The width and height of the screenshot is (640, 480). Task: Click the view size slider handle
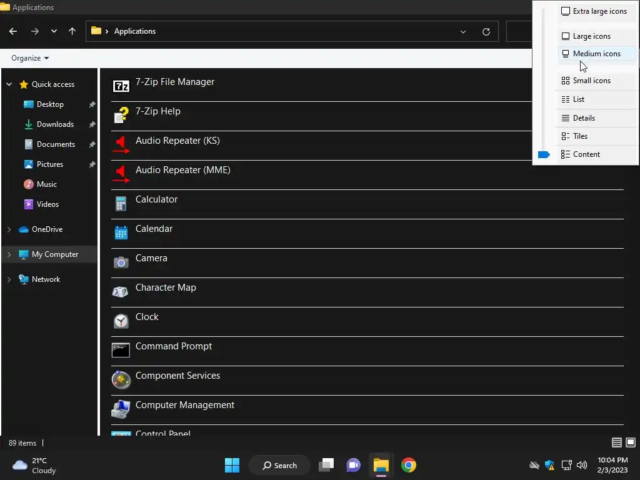pos(544,155)
